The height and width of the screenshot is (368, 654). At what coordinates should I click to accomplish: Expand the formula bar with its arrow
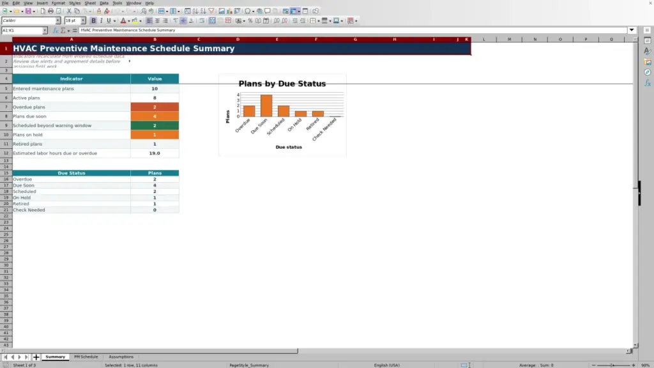pos(632,30)
